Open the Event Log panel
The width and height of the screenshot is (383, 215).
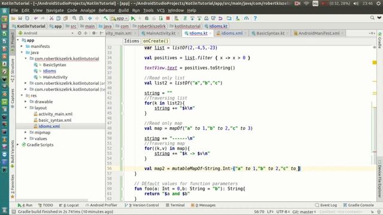(326, 205)
